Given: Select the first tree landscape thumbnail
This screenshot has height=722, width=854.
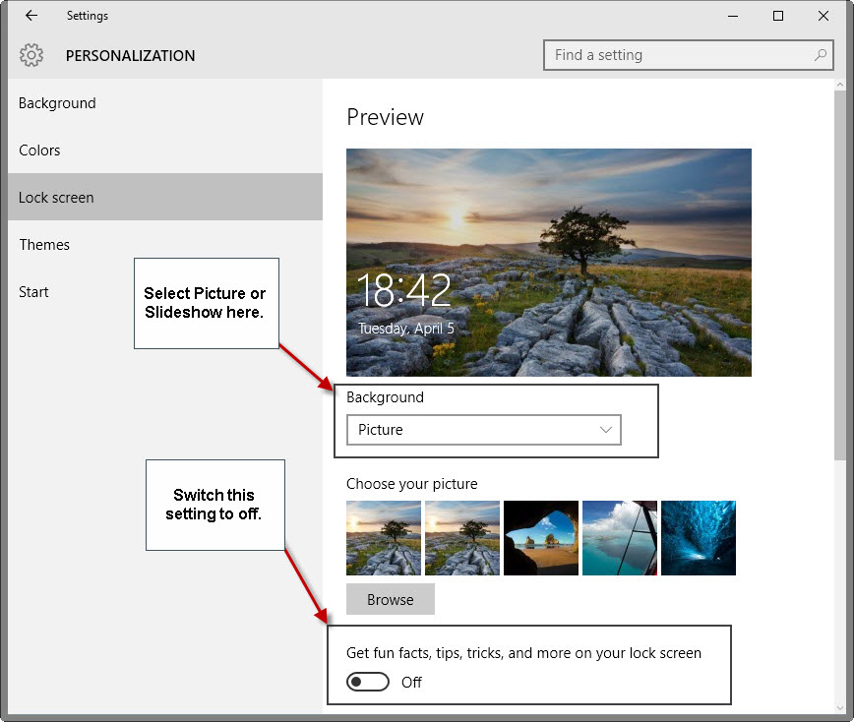Looking at the screenshot, I should pyautogui.click(x=384, y=538).
